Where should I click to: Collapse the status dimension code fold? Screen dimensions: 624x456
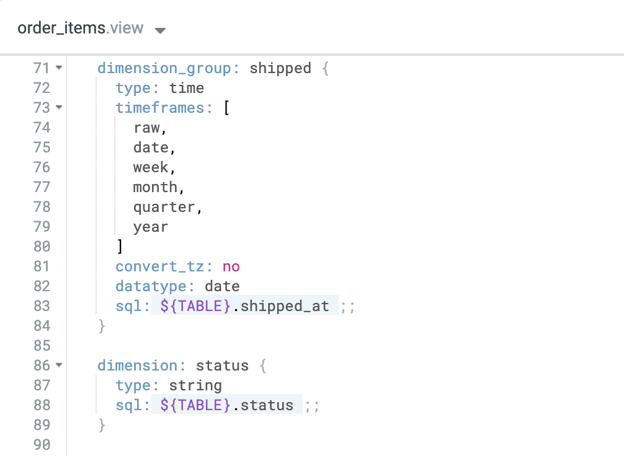point(58,366)
